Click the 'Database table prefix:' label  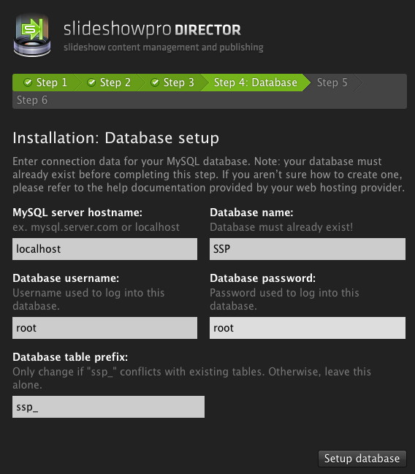click(70, 357)
